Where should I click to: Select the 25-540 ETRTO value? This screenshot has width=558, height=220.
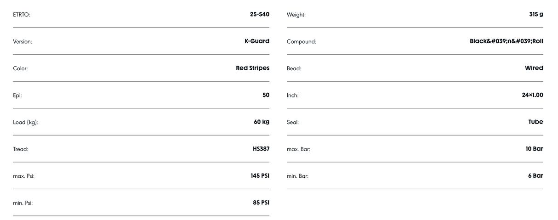click(x=260, y=14)
